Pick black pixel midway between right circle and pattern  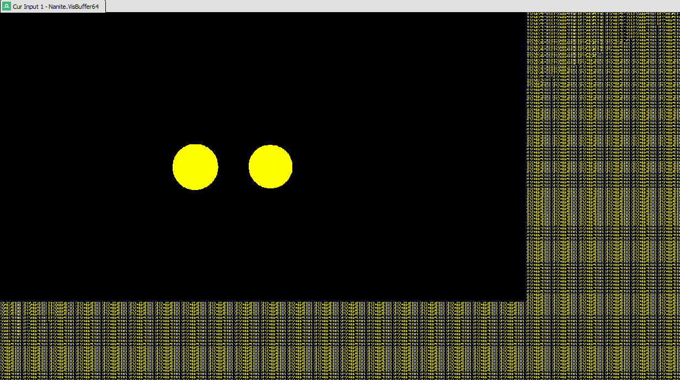(x=409, y=167)
